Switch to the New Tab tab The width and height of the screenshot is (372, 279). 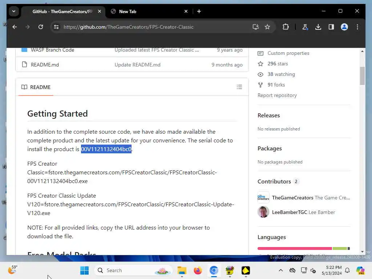[x=149, y=11]
